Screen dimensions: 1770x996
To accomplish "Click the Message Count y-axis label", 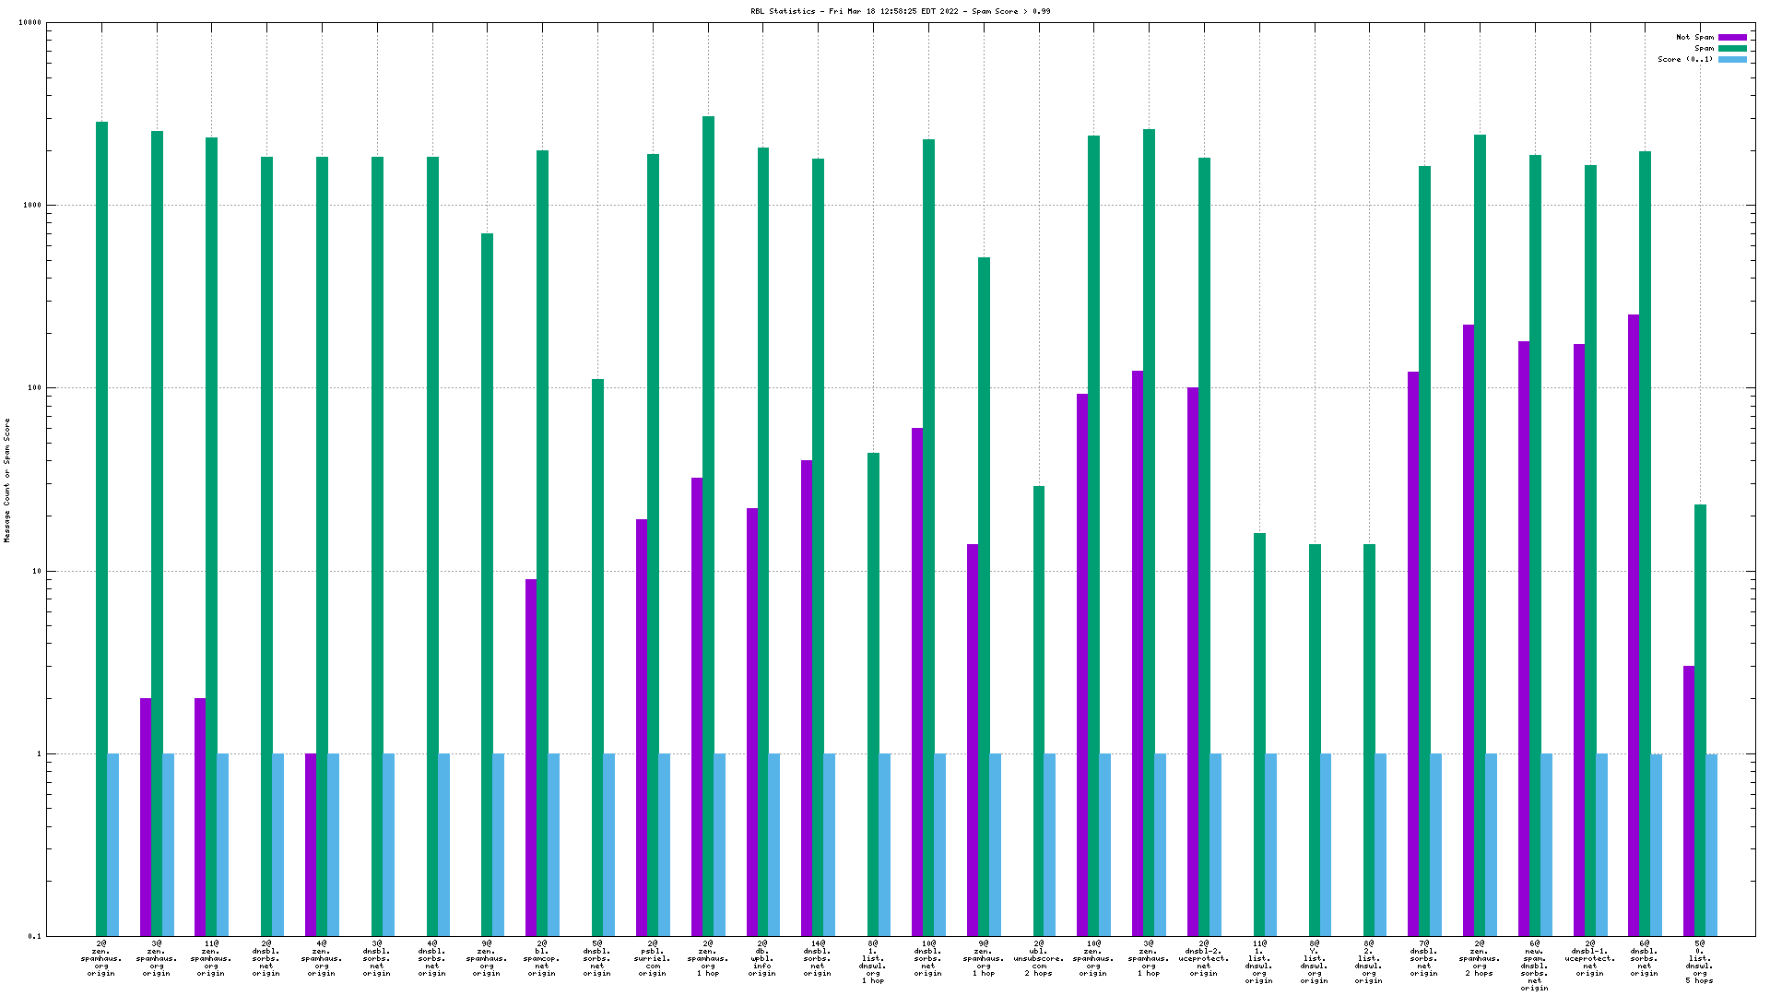I will (7, 480).
